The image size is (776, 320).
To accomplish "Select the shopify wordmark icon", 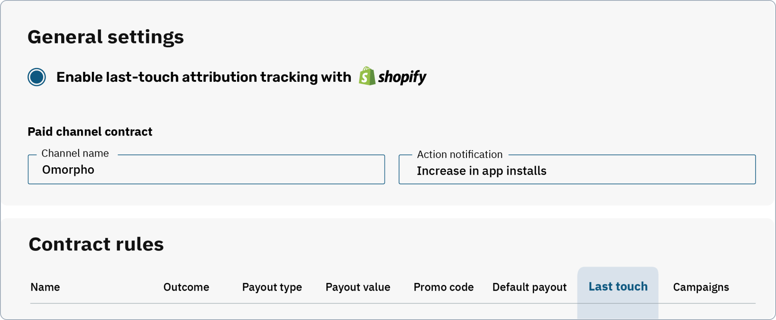I will pyautogui.click(x=402, y=77).
